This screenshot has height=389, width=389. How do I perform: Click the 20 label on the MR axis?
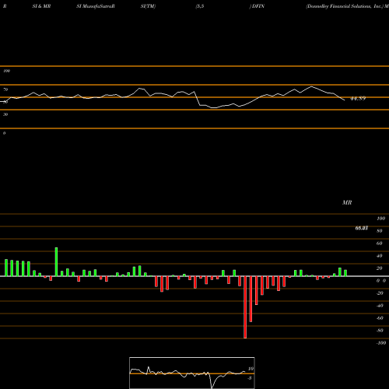pyautogui.click(x=380, y=268)
